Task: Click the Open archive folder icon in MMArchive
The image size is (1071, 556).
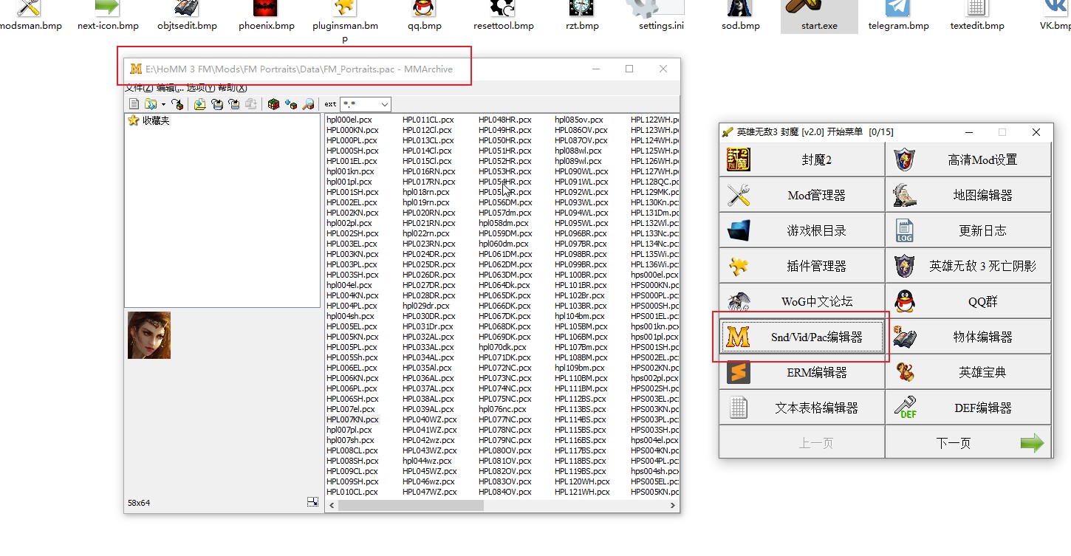Action: (x=151, y=104)
